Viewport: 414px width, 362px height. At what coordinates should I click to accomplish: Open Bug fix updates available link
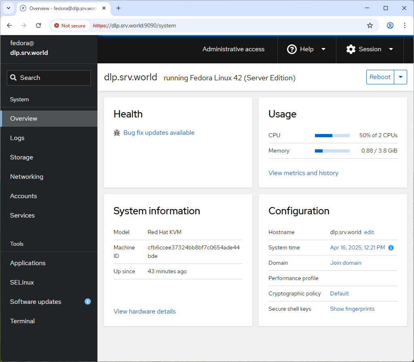pyautogui.click(x=159, y=132)
